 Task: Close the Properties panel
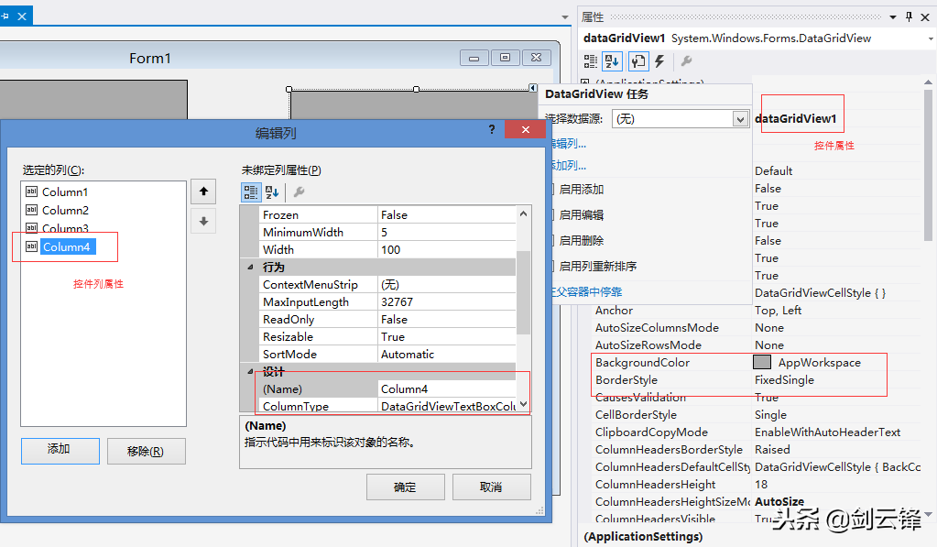925,16
